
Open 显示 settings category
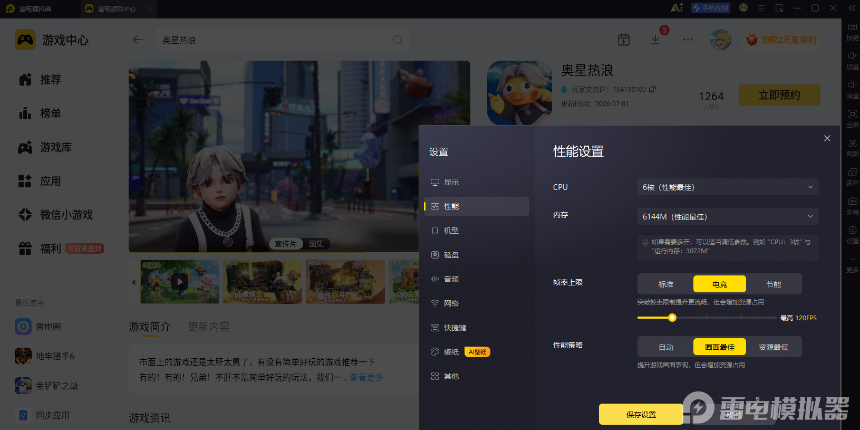477,182
